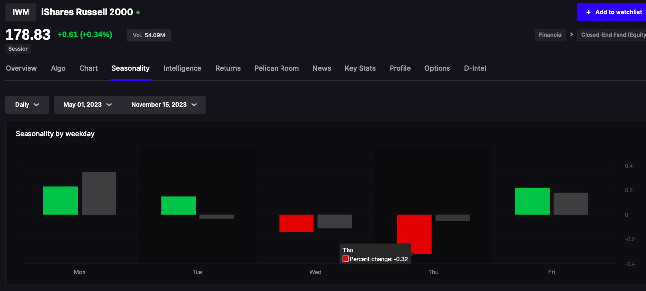Select the small gray Tuesday bar
This screenshot has width=646, height=291.
[x=217, y=217]
